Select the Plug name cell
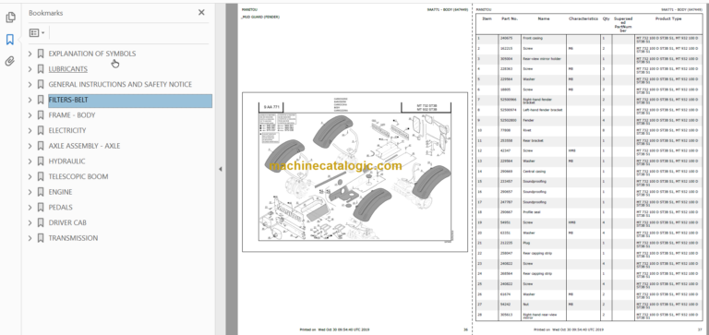Image resolution: width=709 pixels, height=335 pixels. pyautogui.click(x=544, y=243)
